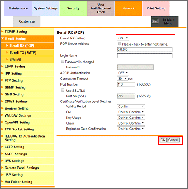
Task: Go to Main Menu button
Action: [164, 21]
